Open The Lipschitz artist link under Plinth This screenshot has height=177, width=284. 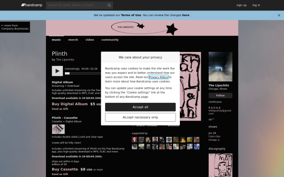point(65,59)
